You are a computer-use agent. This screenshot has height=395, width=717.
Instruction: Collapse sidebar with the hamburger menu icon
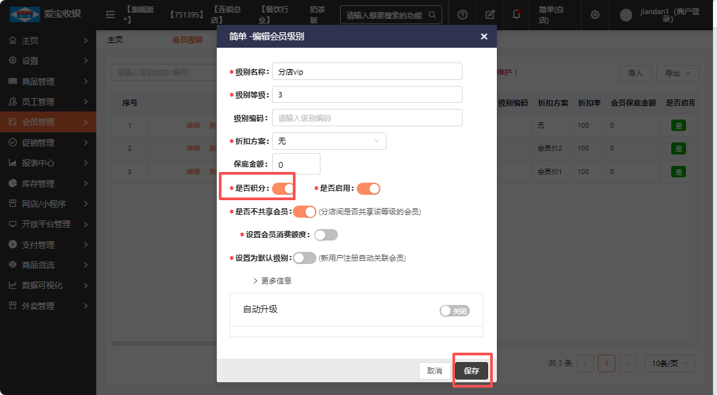click(110, 14)
